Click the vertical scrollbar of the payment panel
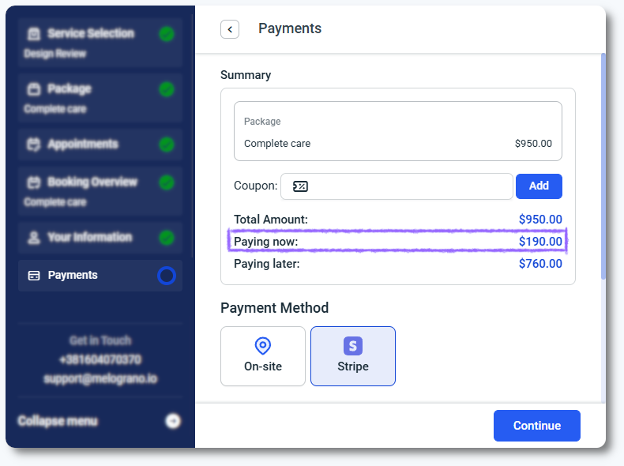624x466 pixels. [x=603, y=166]
